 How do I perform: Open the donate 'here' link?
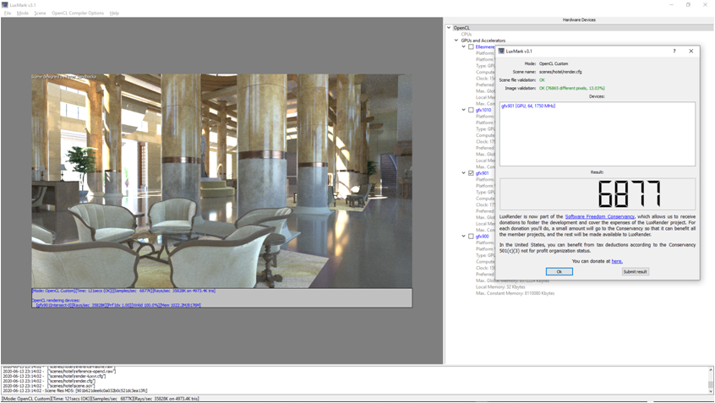pyautogui.click(x=616, y=261)
